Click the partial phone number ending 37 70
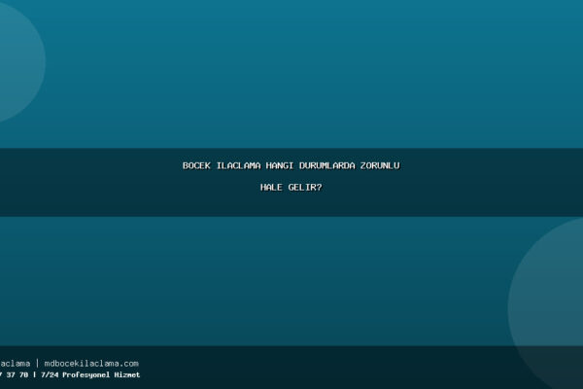This screenshot has width=583, height=389. [14, 374]
